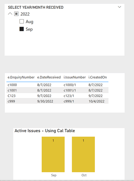Toggle the 2022 year checkbox
The height and width of the screenshot is (181, 134).
(x=16, y=14)
